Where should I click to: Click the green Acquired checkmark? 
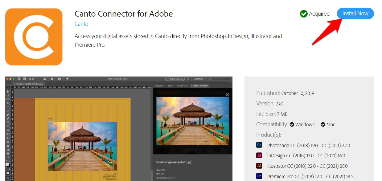[x=304, y=14]
